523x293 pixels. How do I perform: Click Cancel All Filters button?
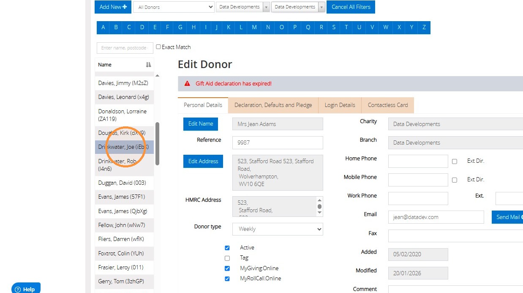351,7
